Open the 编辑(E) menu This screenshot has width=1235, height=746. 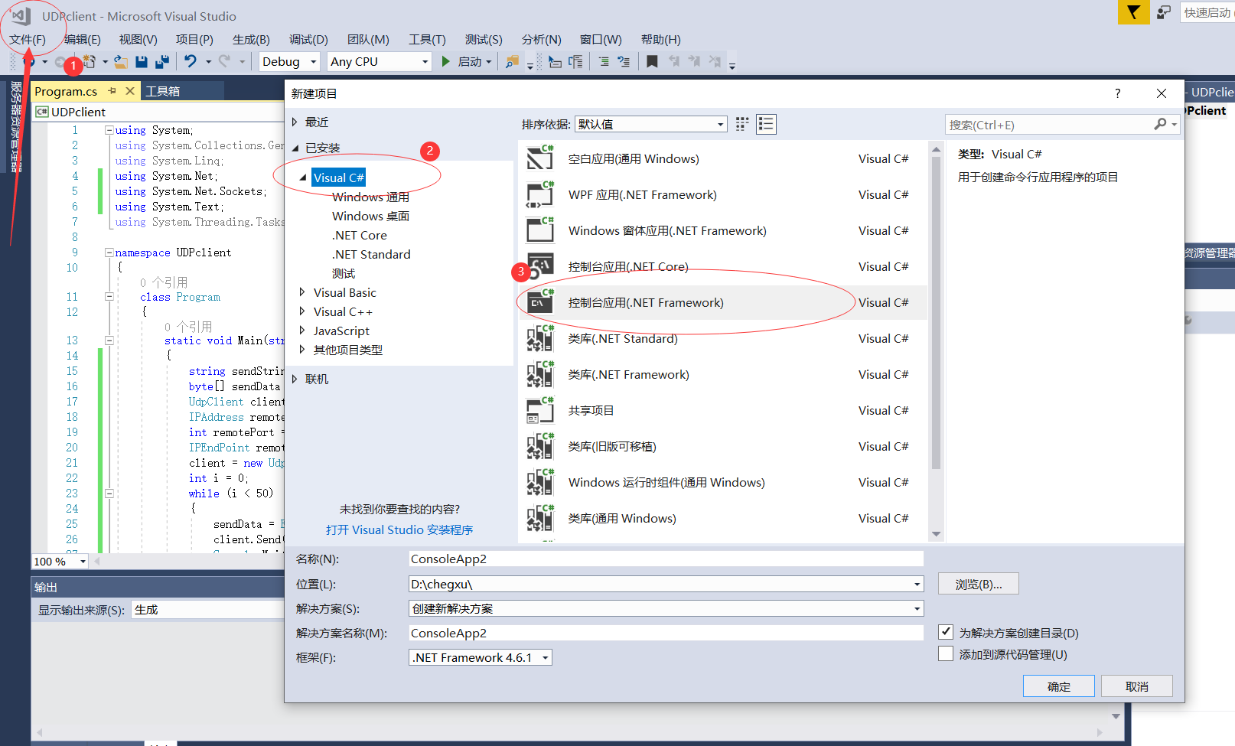(x=83, y=39)
